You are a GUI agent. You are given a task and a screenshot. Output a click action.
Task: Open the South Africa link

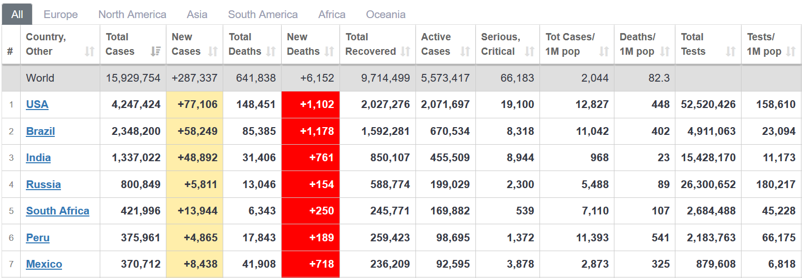pyautogui.click(x=57, y=211)
